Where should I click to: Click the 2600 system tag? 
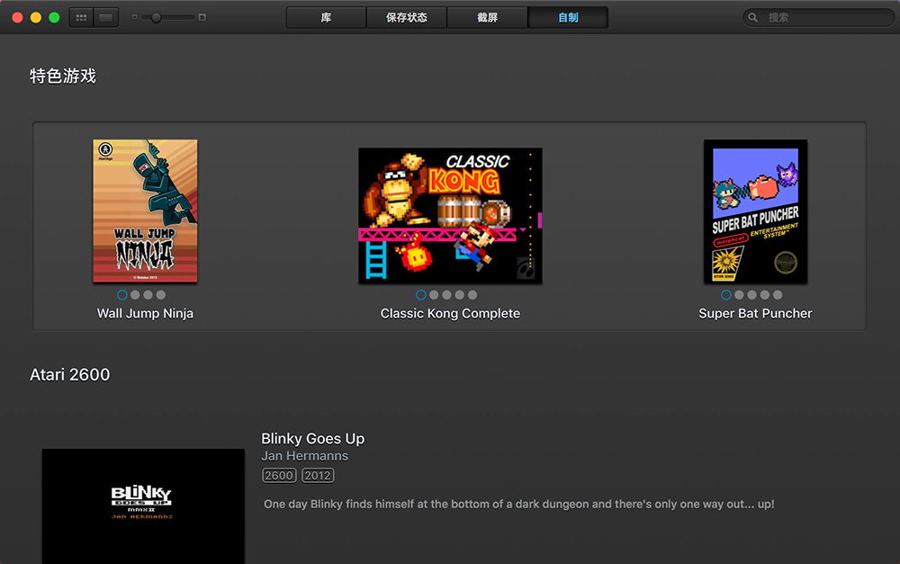click(279, 476)
